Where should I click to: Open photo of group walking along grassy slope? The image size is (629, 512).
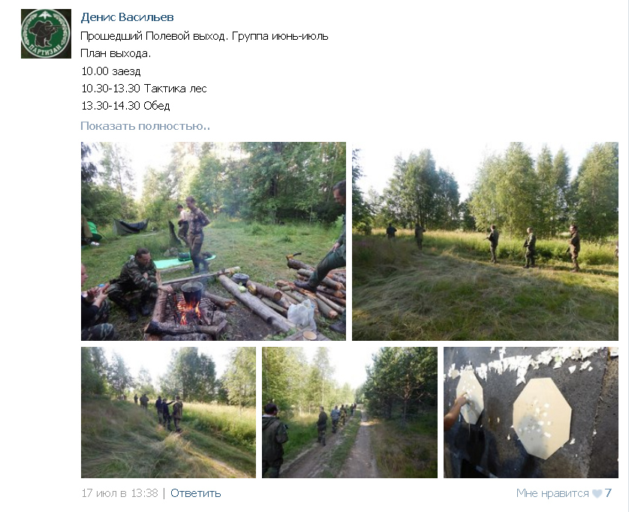[x=168, y=412]
